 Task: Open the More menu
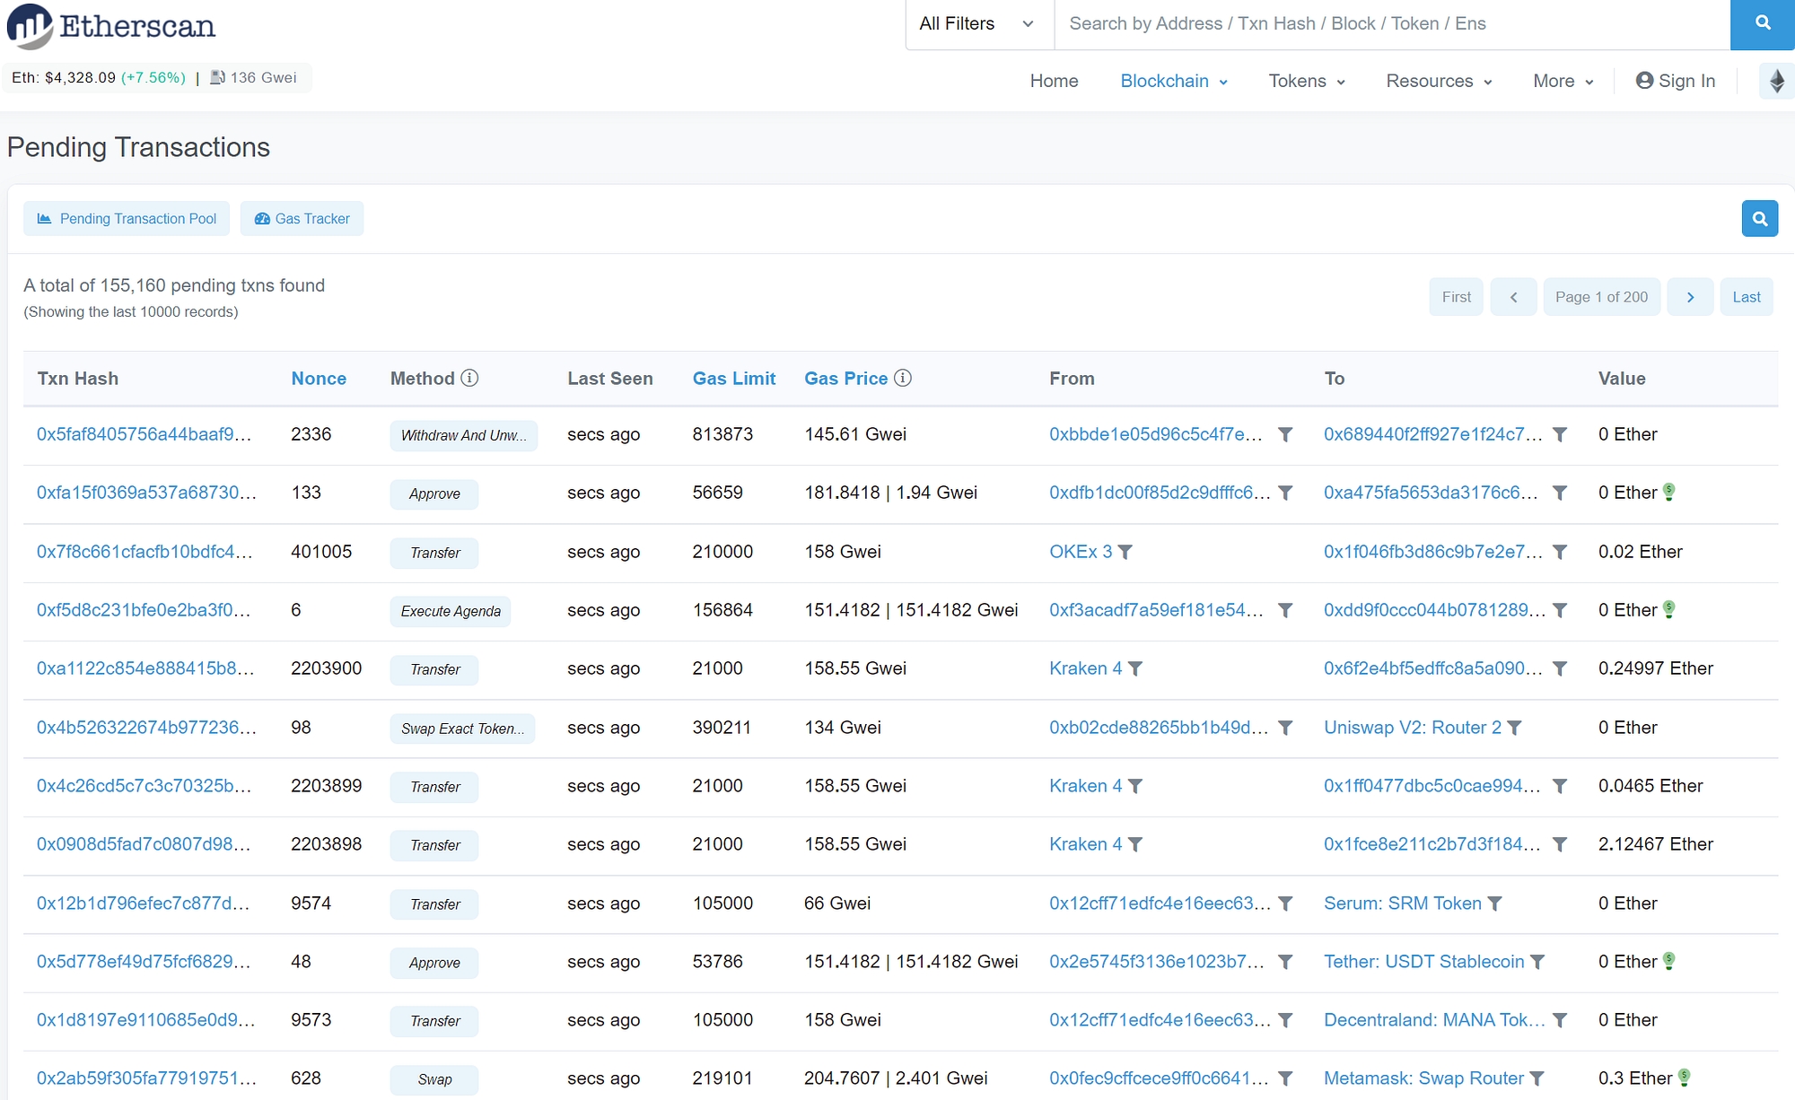1563,81
